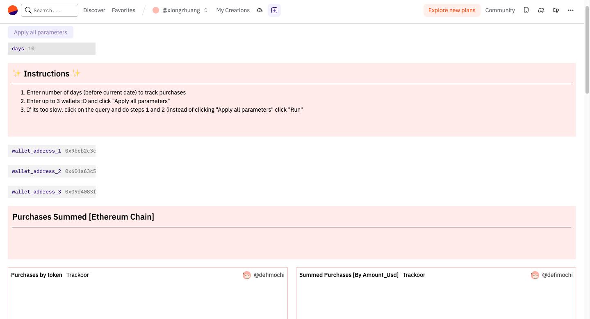The height and width of the screenshot is (319, 590).
Task: Expand the @xiongzhuang account switcher
Action: pos(180,10)
